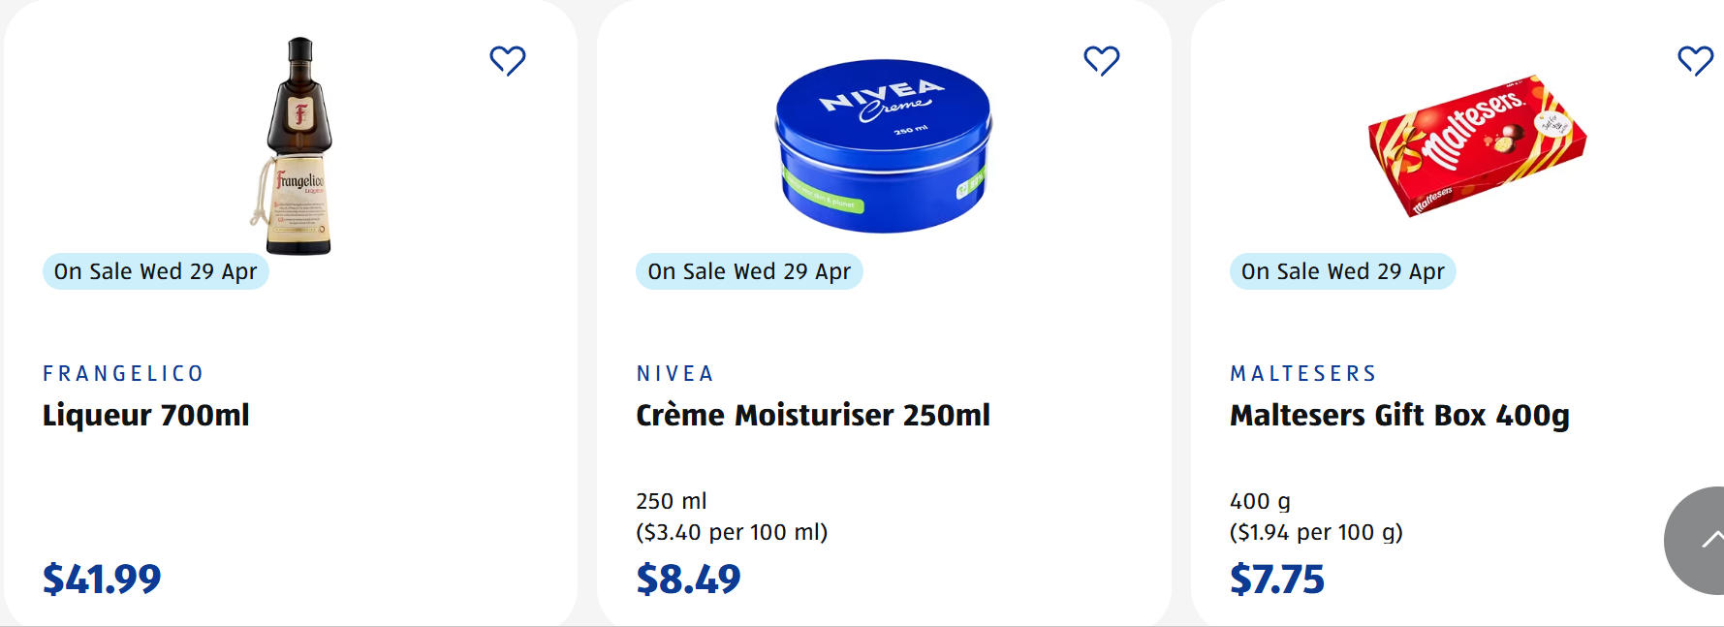
Task: Open the FRANGELICO brand label
Action: coord(123,373)
